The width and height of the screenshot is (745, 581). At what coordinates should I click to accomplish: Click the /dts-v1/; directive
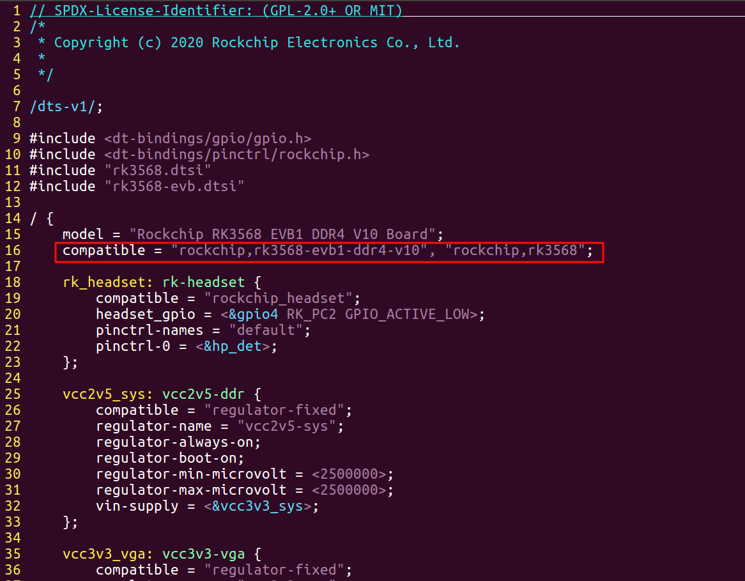pos(66,107)
